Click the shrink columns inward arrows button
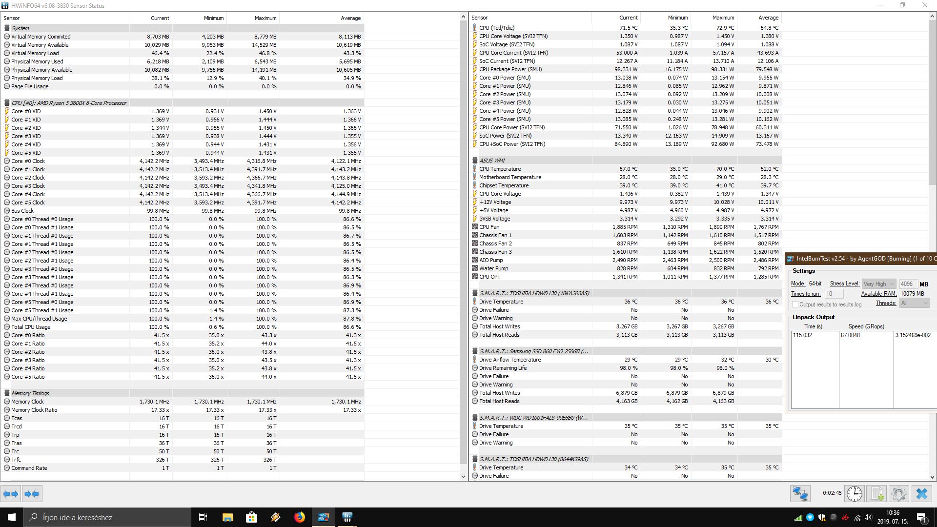The width and height of the screenshot is (937, 527). click(x=32, y=494)
